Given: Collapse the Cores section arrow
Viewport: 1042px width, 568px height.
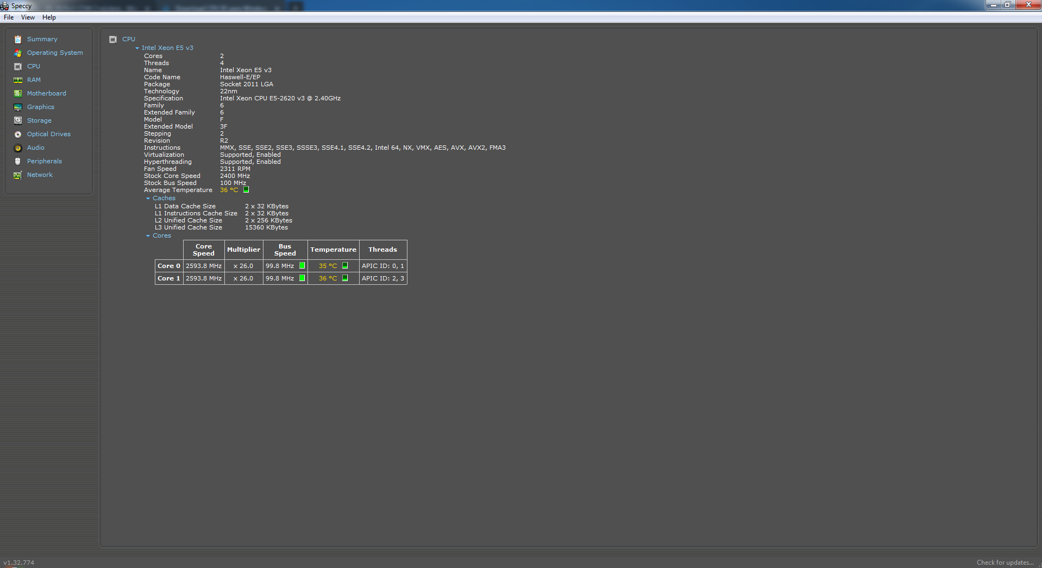Looking at the screenshot, I should pyautogui.click(x=148, y=235).
